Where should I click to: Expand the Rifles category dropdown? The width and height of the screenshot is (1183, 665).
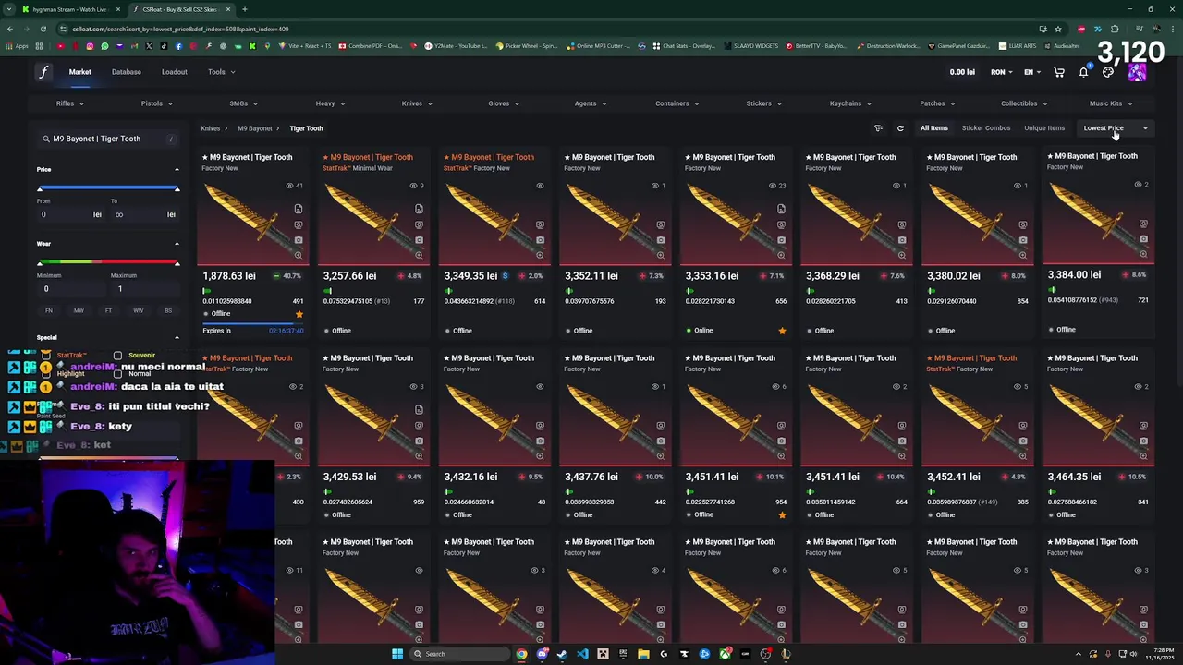pos(69,103)
